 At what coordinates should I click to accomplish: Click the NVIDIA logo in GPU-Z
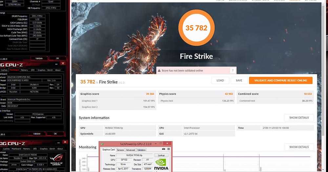[161, 164]
